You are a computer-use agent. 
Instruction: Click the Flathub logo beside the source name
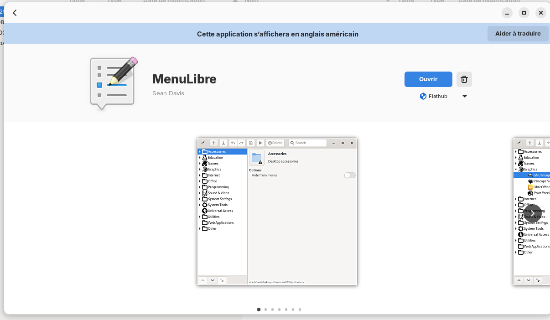tap(423, 96)
